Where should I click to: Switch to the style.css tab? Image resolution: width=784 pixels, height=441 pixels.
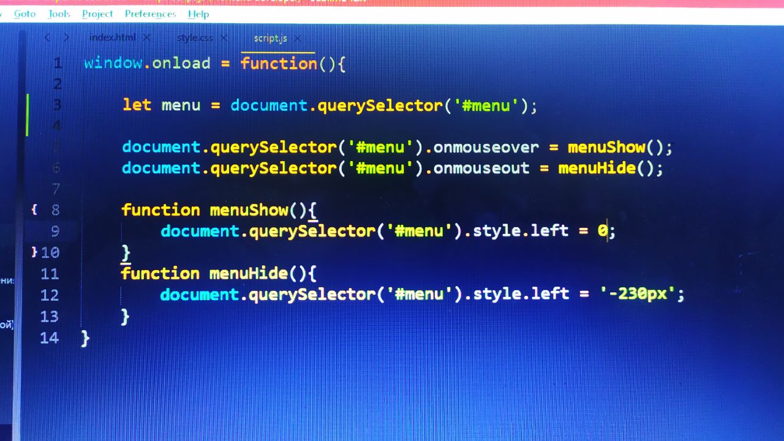tap(195, 38)
